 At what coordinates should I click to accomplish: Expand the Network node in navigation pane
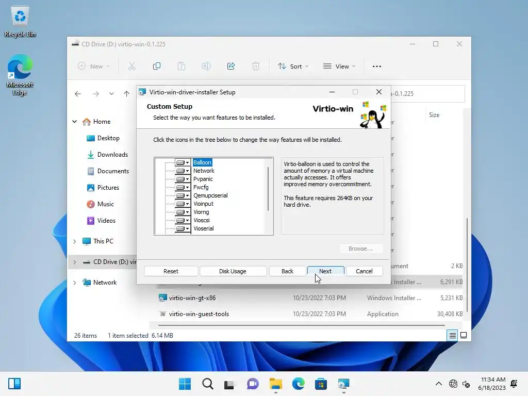pos(74,283)
